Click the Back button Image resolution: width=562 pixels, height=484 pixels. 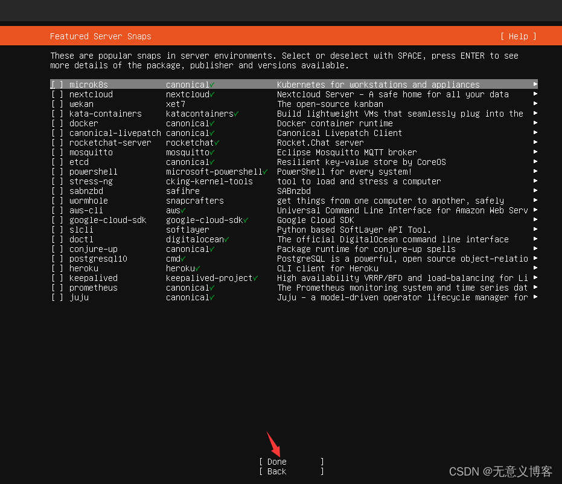pyautogui.click(x=276, y=471)
